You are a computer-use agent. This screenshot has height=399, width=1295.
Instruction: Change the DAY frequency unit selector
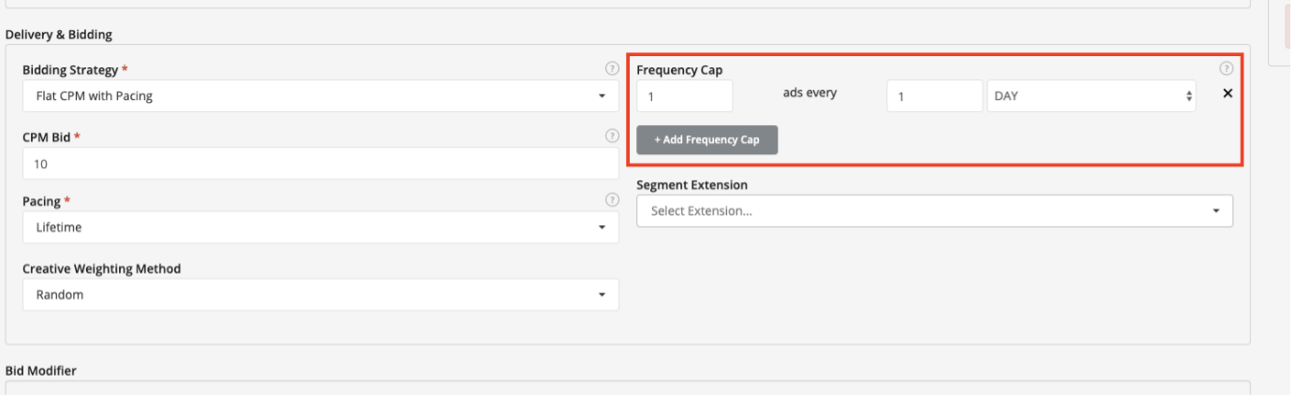point(1091,95)
